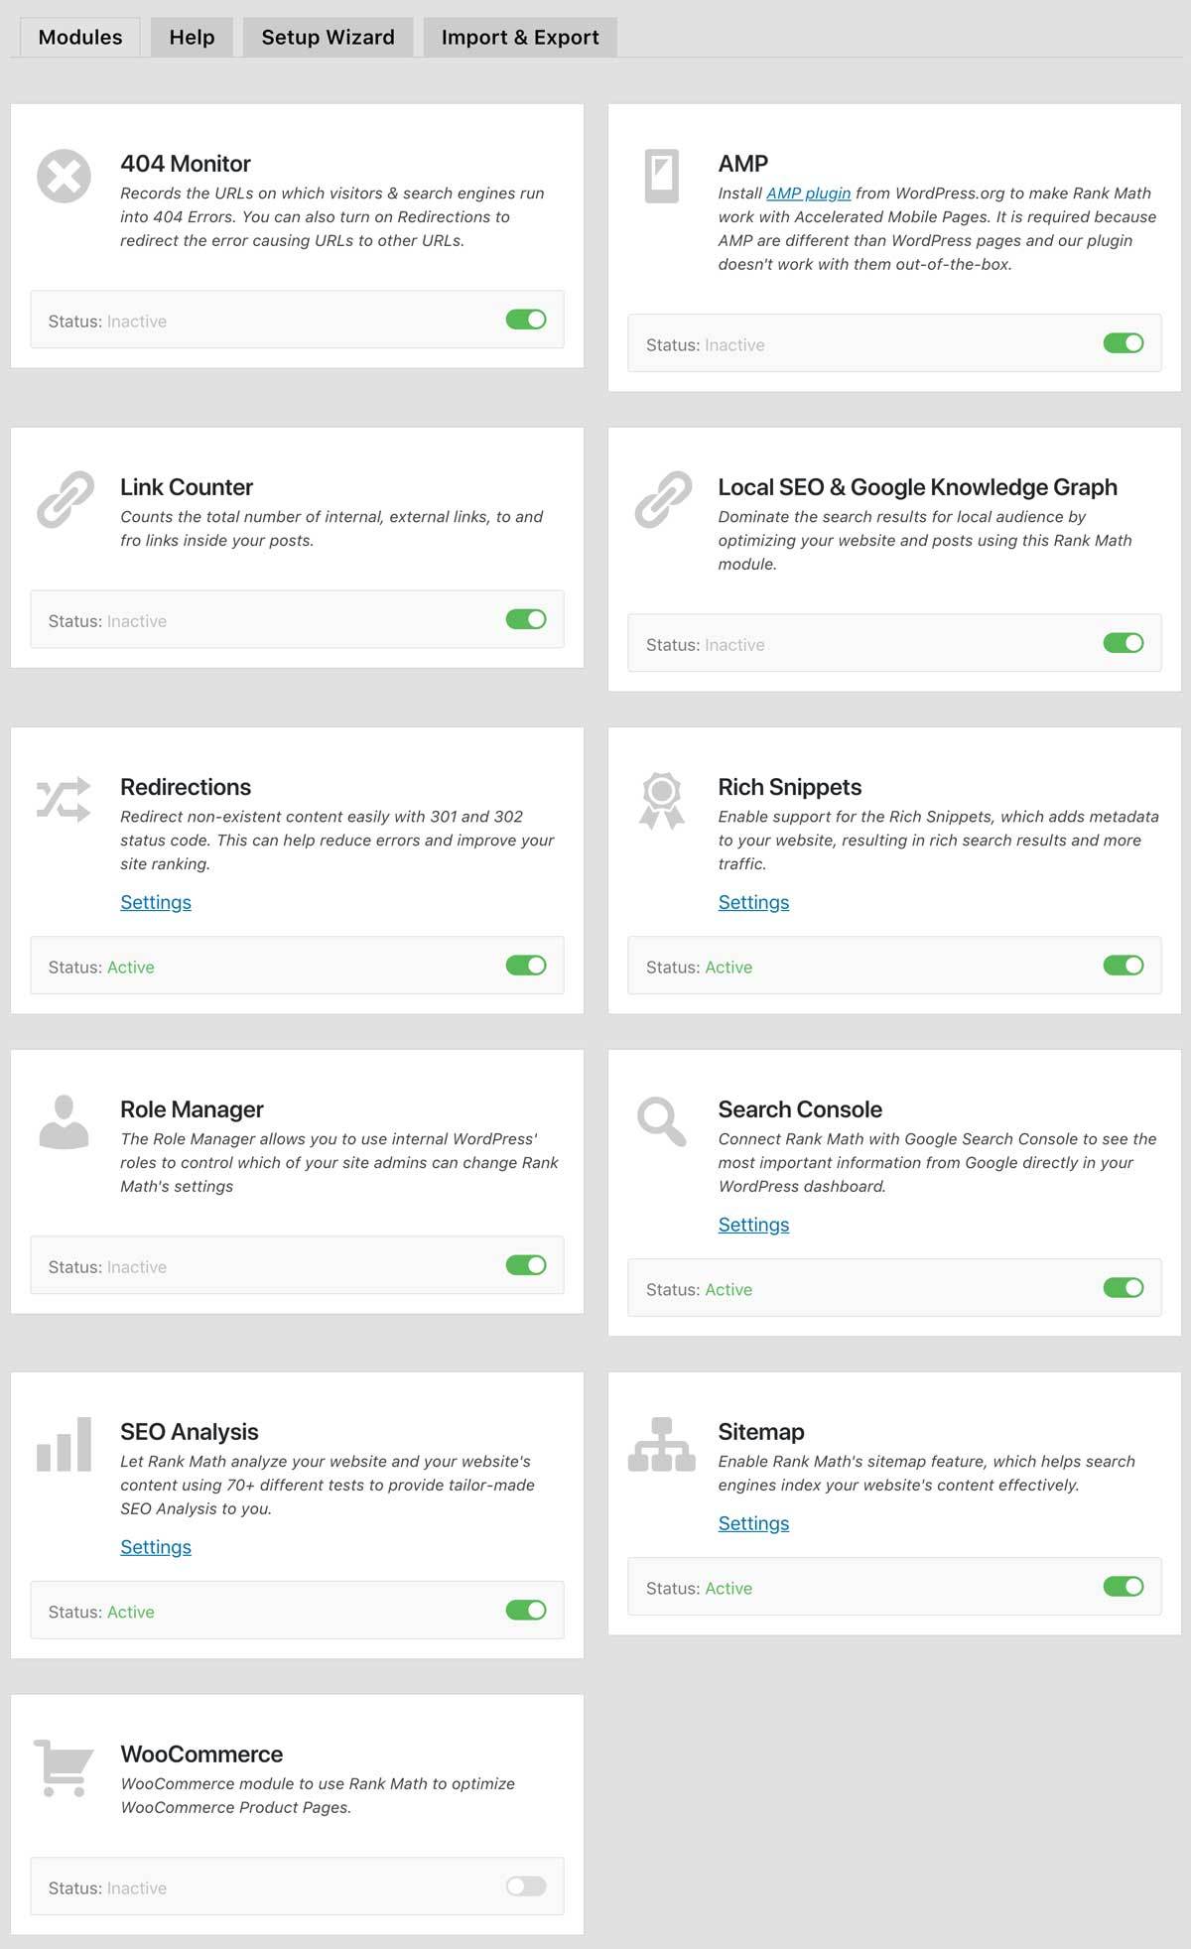Click the SEO Analysis bar chart icon

tap(64, 1444)
